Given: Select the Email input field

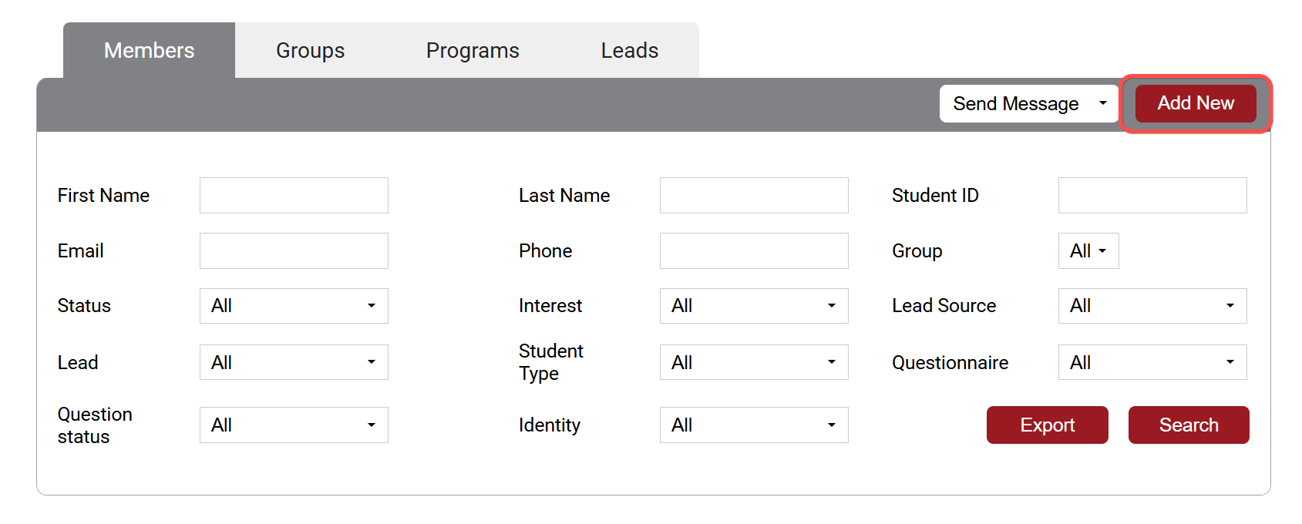Looking at the screenshot, I should tap(294, 251).
